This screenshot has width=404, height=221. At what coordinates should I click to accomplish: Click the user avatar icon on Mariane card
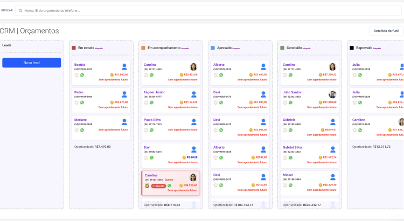click(x=124, y=122)
